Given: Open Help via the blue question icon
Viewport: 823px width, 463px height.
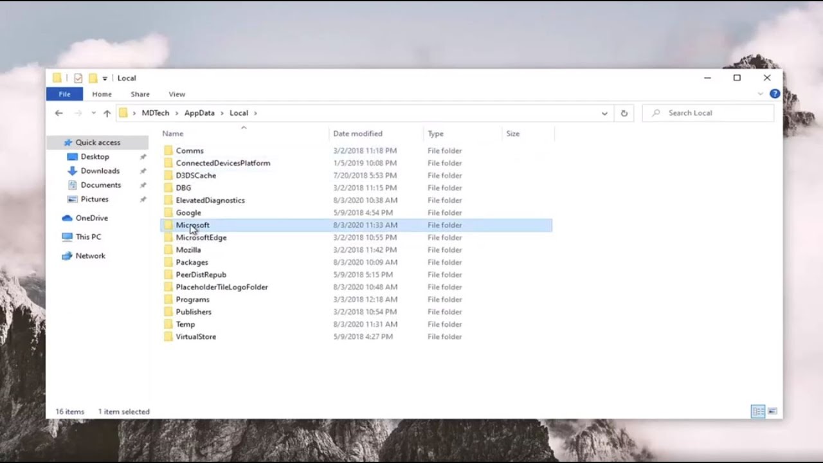Looking at the screenshot, I should pos(775,94).
